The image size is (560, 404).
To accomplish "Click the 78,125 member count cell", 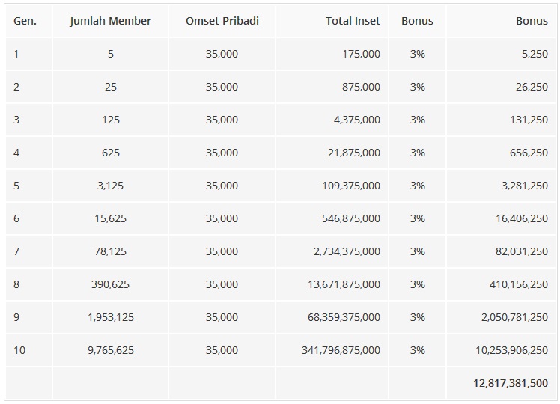I will [x=111, y=251].
